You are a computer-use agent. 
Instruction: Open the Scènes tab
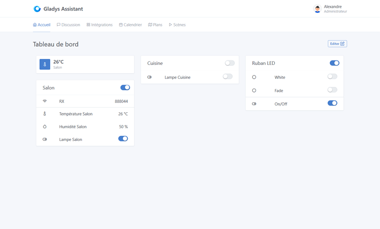[x=177, y=25]
